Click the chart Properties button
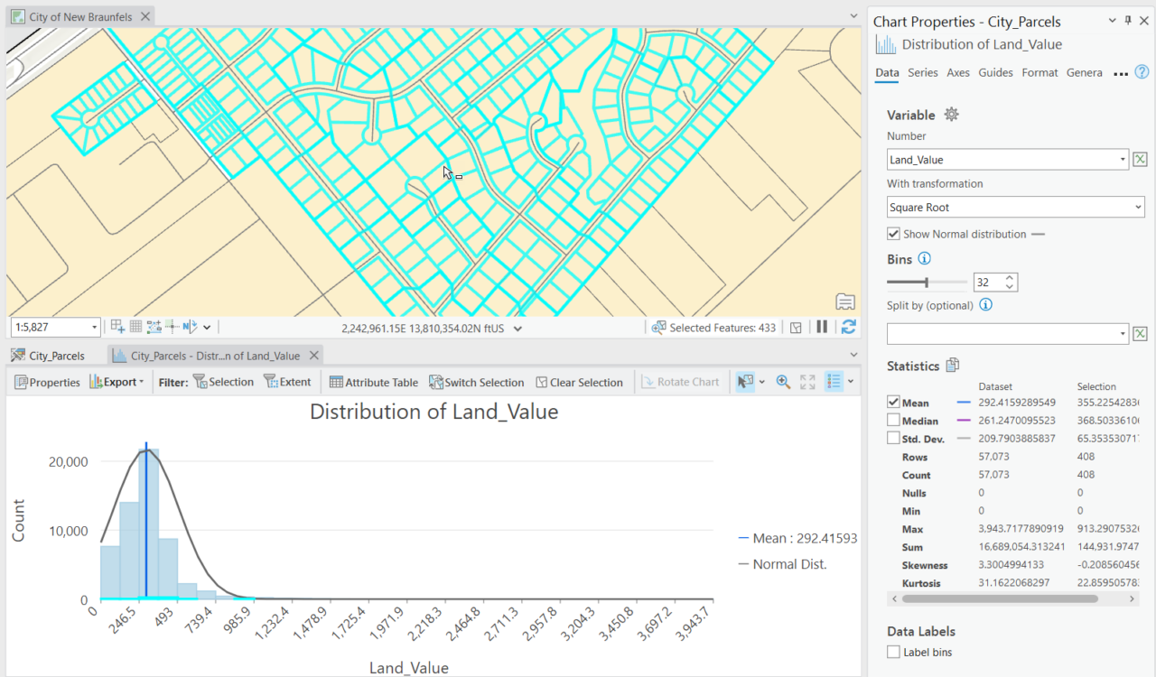 47,381
